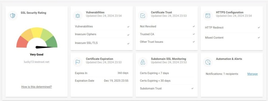The width and height of the screenshot is (268, 101).
Task: Click the Not Revoked status check mark
Action: (x=194, y=26)
